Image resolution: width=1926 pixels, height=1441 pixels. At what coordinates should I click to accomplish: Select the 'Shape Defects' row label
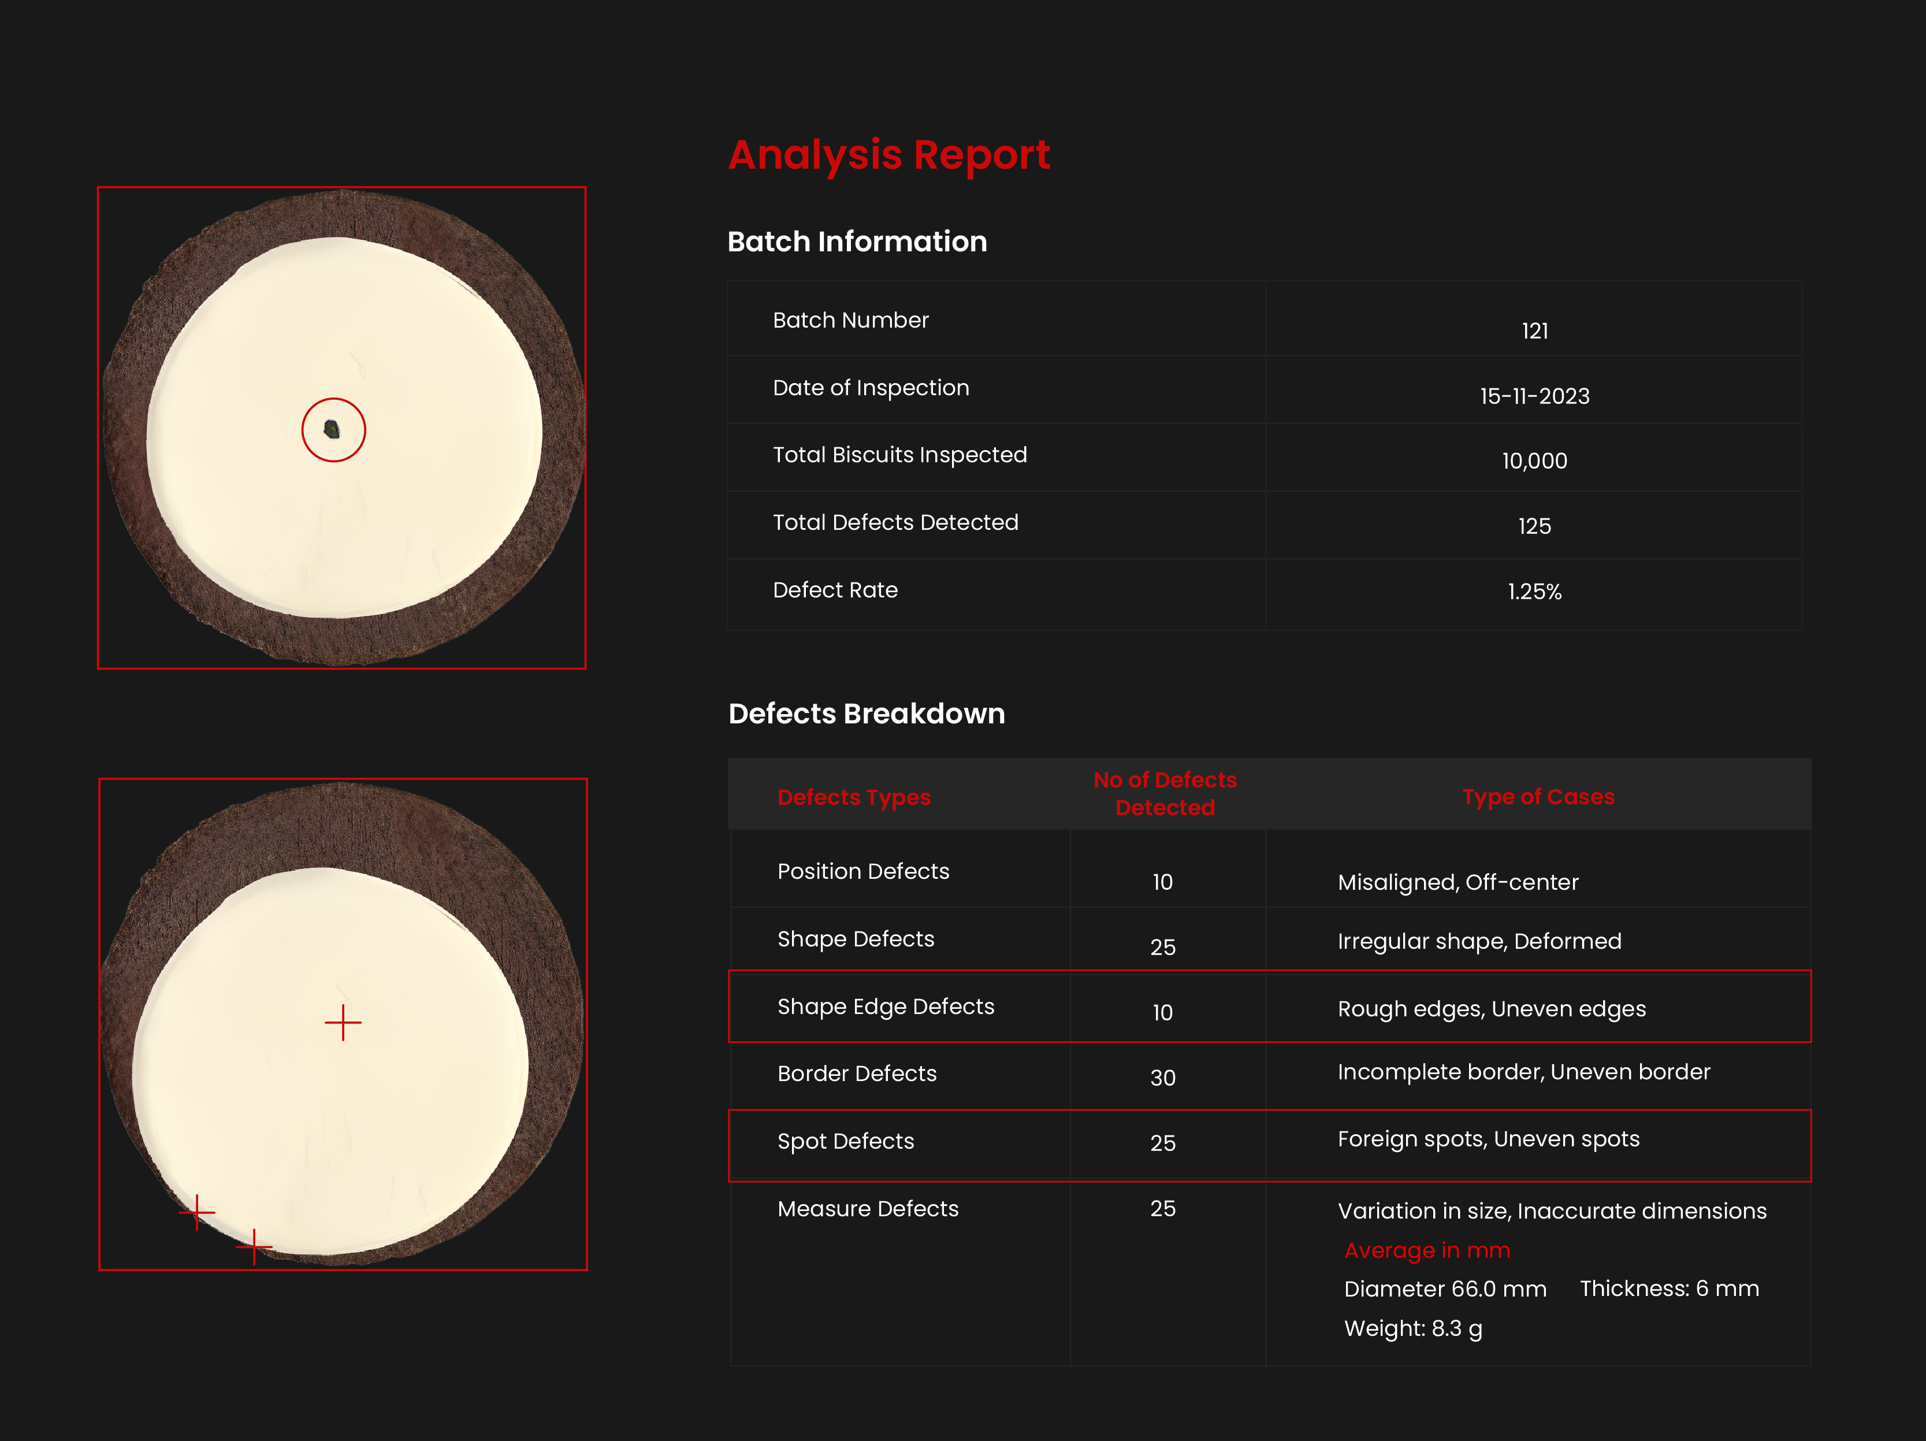click(855, 938)
